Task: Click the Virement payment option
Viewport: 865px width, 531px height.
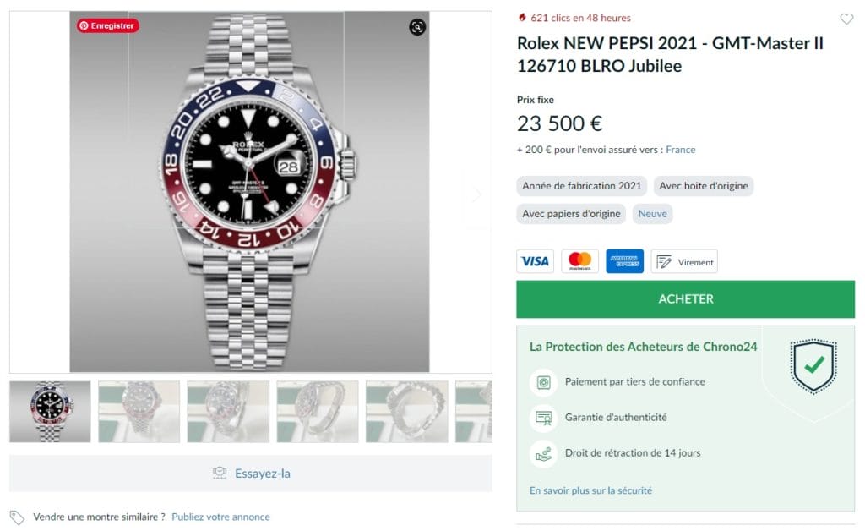Action: tap(684, 261)
